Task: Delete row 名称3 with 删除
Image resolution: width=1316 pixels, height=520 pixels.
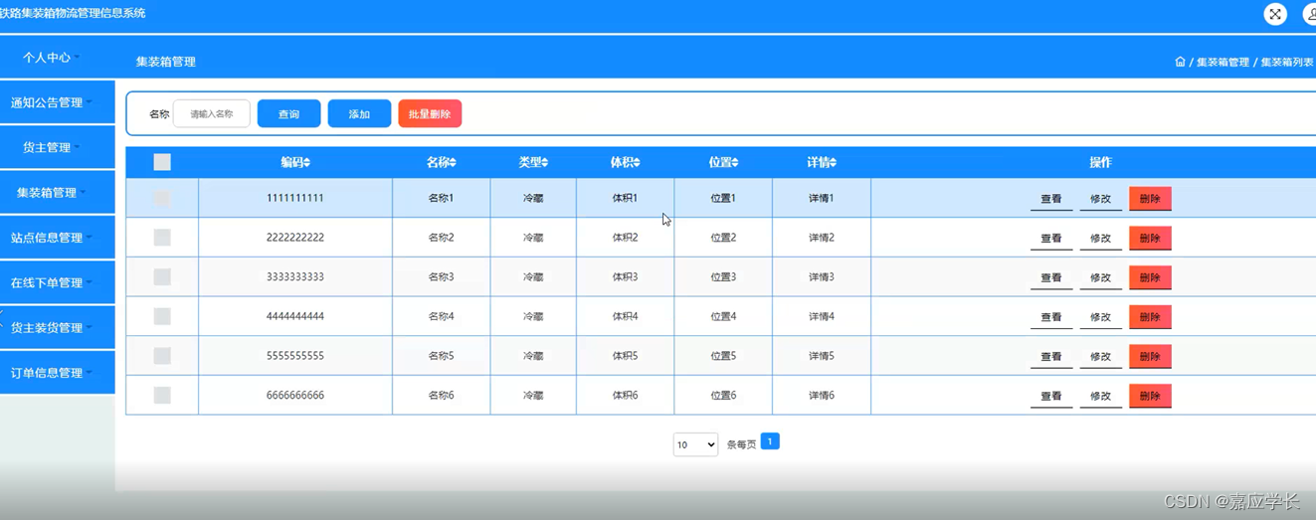Action: click(1150, 278)
